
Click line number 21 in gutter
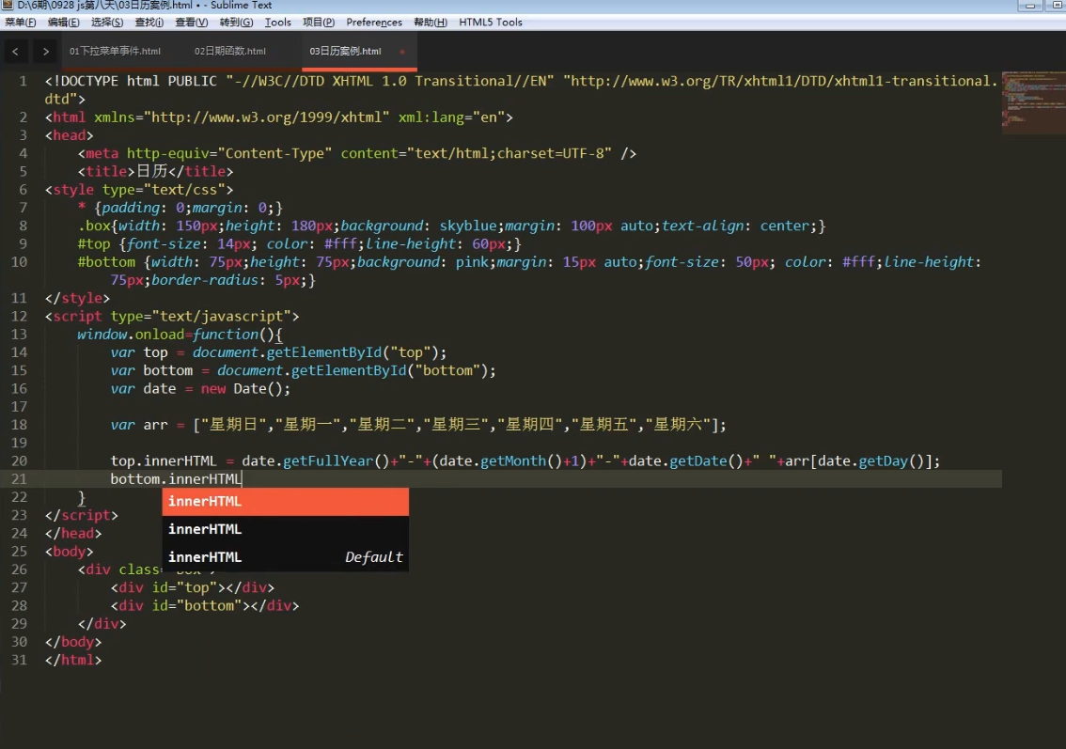pos(19,479)
